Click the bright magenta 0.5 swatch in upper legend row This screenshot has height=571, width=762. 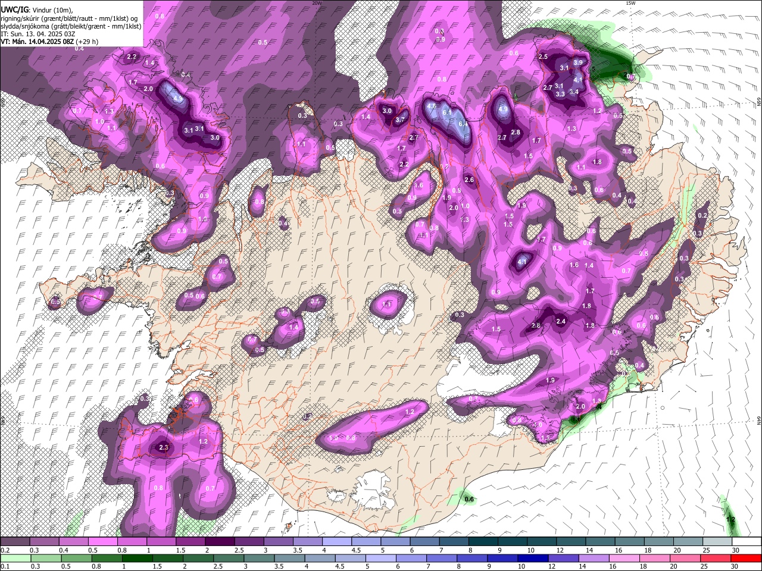click(x=102, y=542)
